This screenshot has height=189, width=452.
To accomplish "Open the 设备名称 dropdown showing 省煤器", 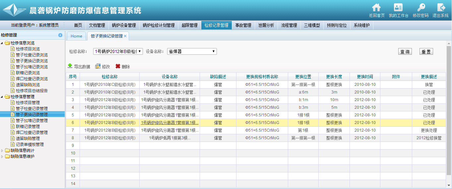I will 192,51.
